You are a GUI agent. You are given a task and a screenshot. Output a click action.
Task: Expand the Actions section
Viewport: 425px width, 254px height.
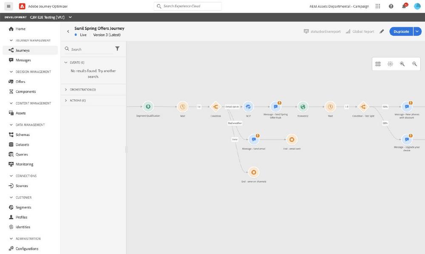[x=66, y=101]
